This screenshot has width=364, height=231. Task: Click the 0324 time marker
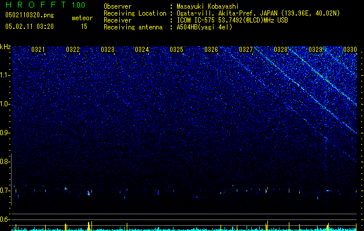[142, 50]
